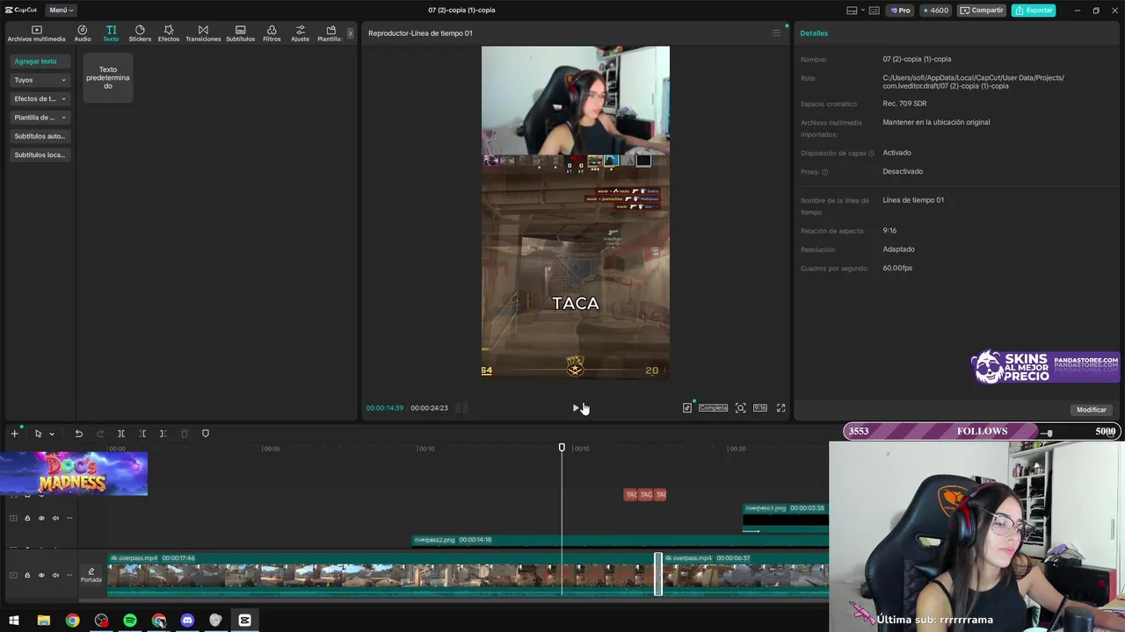The width and height of the screenshot is (1125, 632).
Task: Click the 4600 credits indicator
Action: pyautogui.click(x=935, y=11)
